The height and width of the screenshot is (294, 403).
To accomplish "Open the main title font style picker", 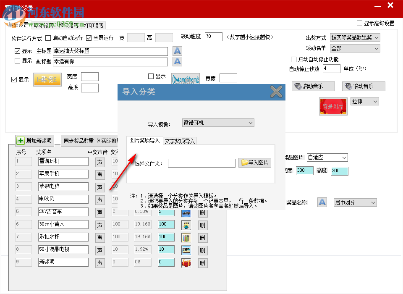I will [177, 50].
